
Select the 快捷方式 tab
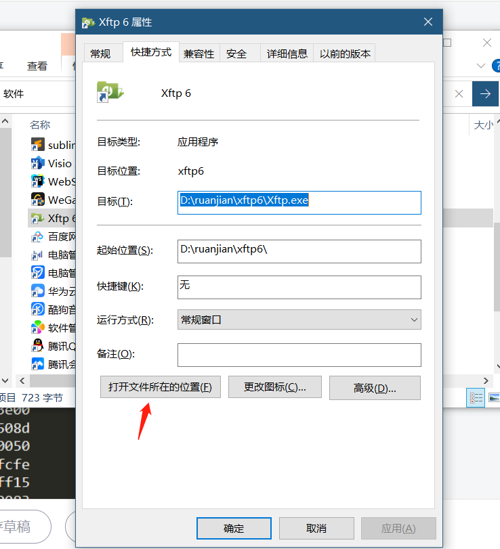(x=151, y=52)
